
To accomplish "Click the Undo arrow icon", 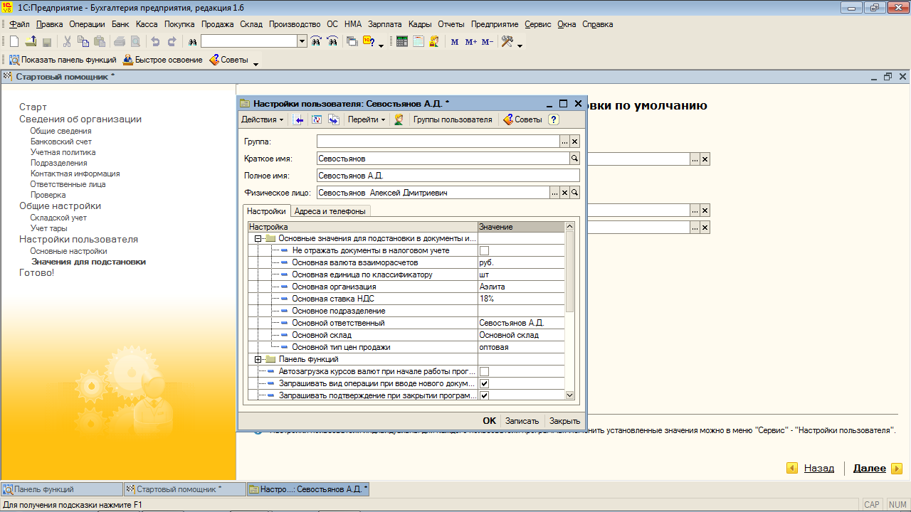I will point(155,42).
